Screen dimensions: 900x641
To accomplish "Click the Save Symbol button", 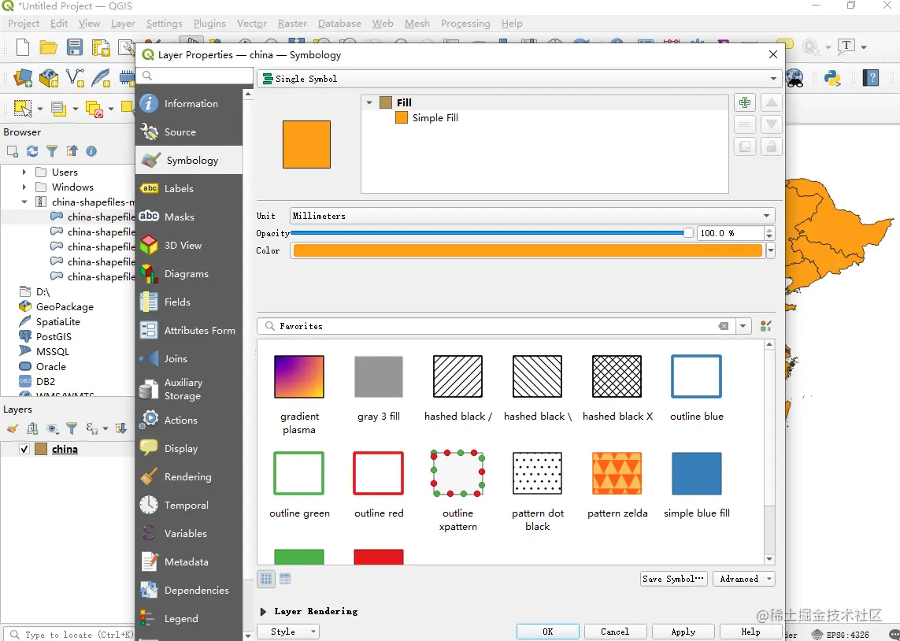I will pos(674,579).
